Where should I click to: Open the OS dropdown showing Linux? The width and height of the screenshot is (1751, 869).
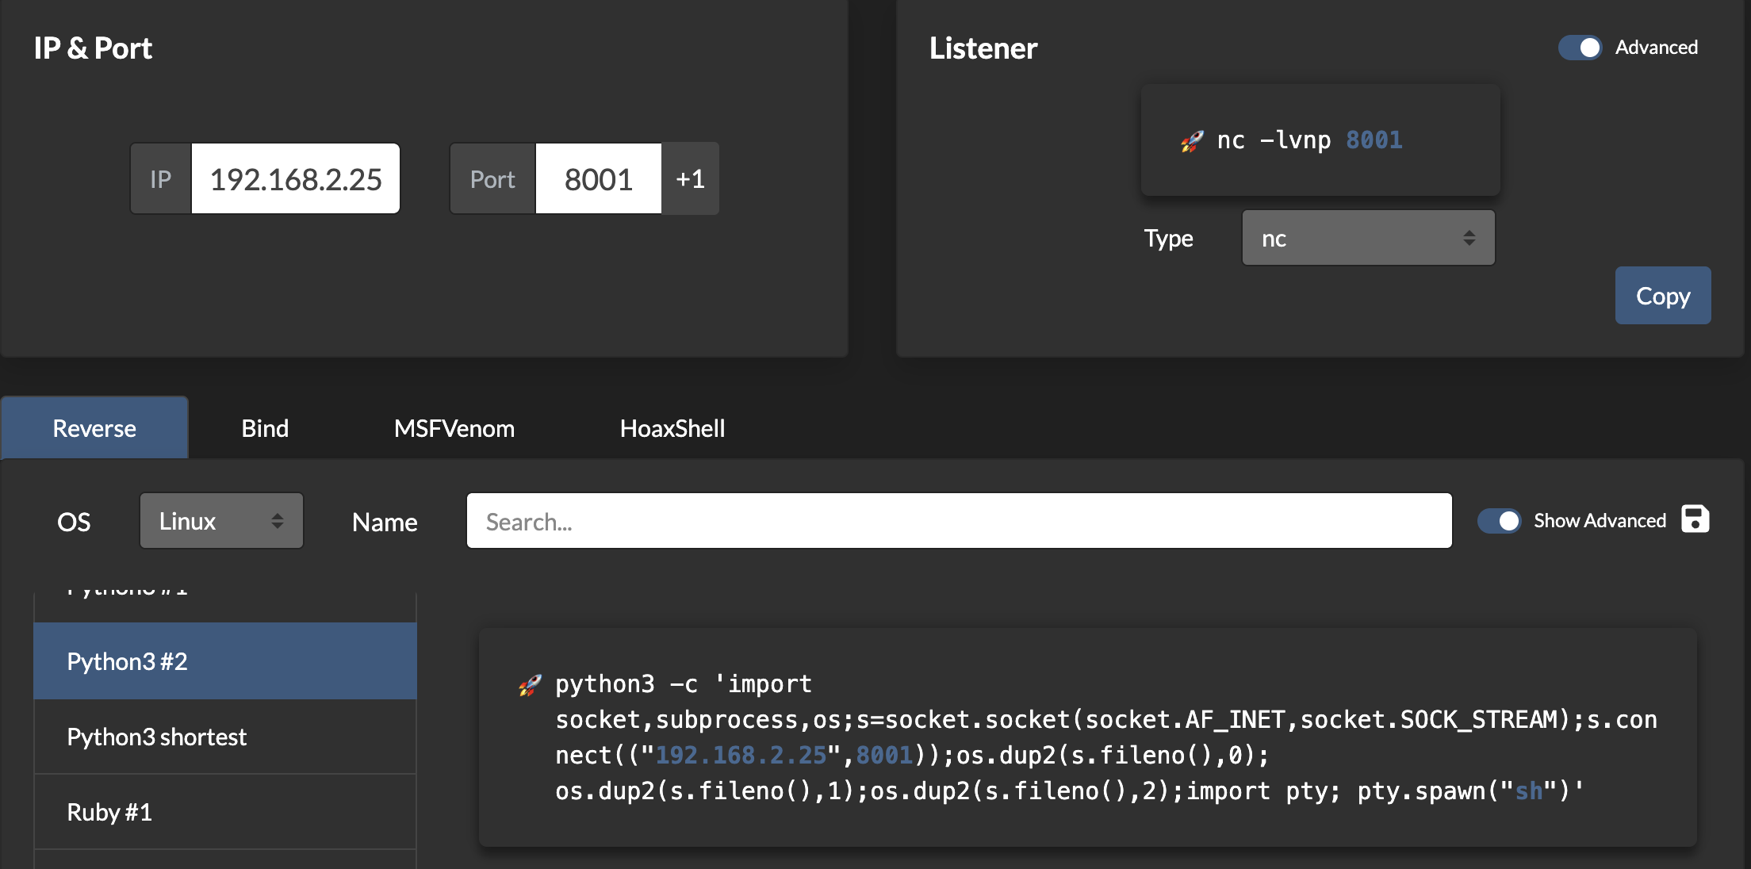(x=221, y=520)
